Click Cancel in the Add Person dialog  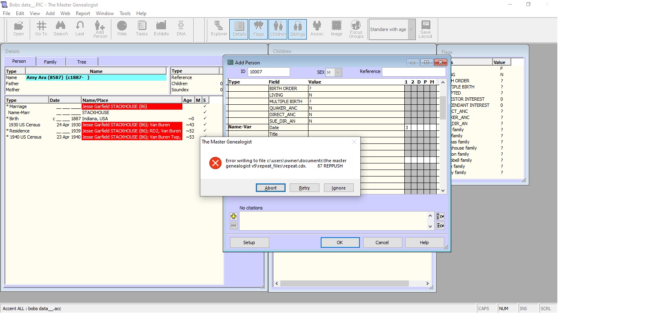tap(382, 242)
